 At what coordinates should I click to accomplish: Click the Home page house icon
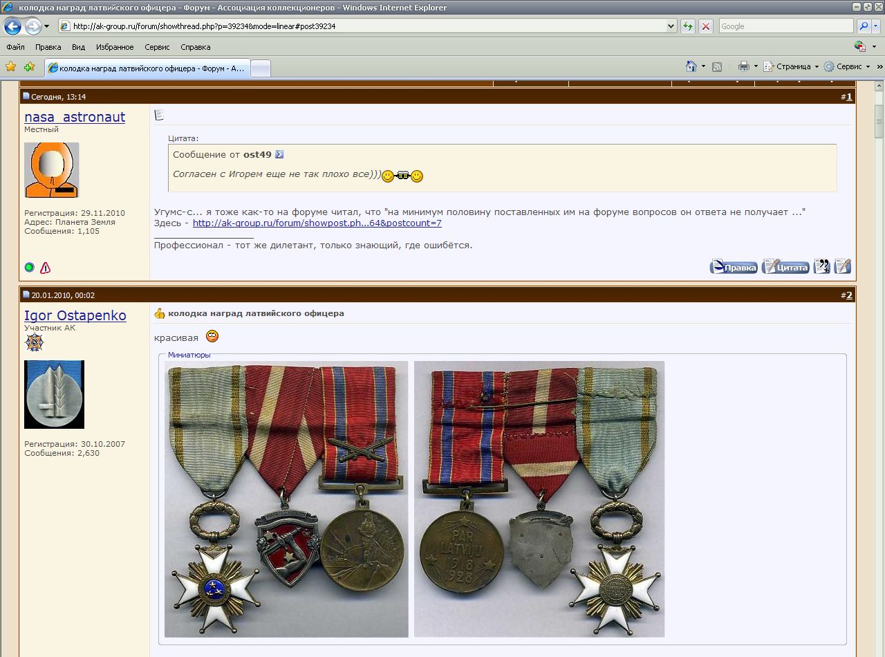coord(691,66)
